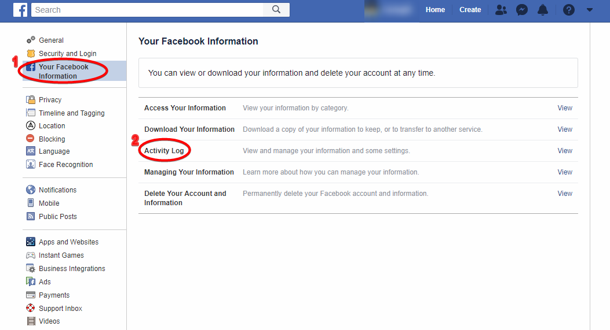Viewport: 610px width, 330px height.
Task: Click the Mobile phone icon
Action: [31, 203]
